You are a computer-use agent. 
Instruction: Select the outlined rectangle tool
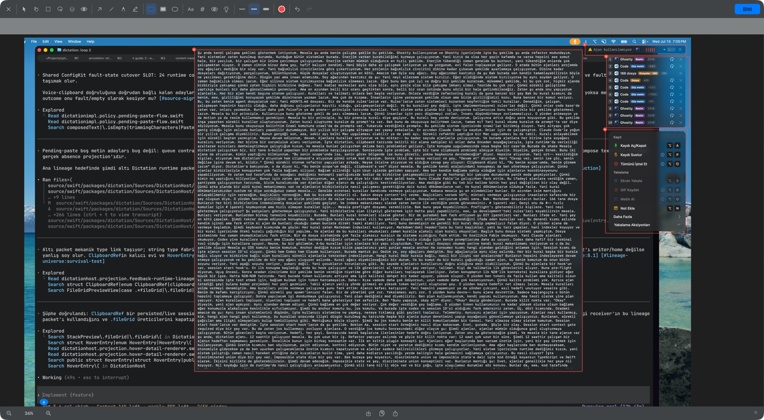[151, 9]
